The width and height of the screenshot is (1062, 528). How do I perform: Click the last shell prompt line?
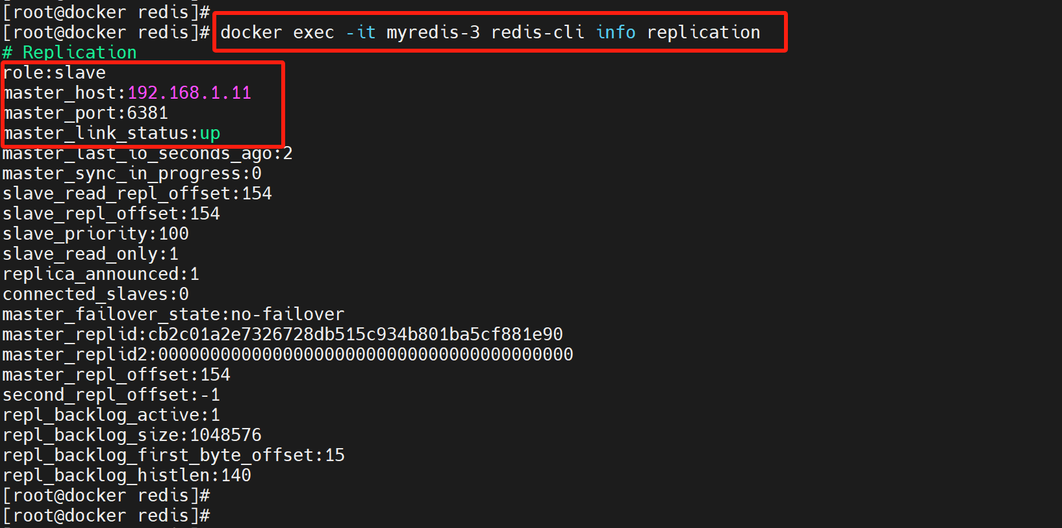pyautogui.click(x=107, y=516)
